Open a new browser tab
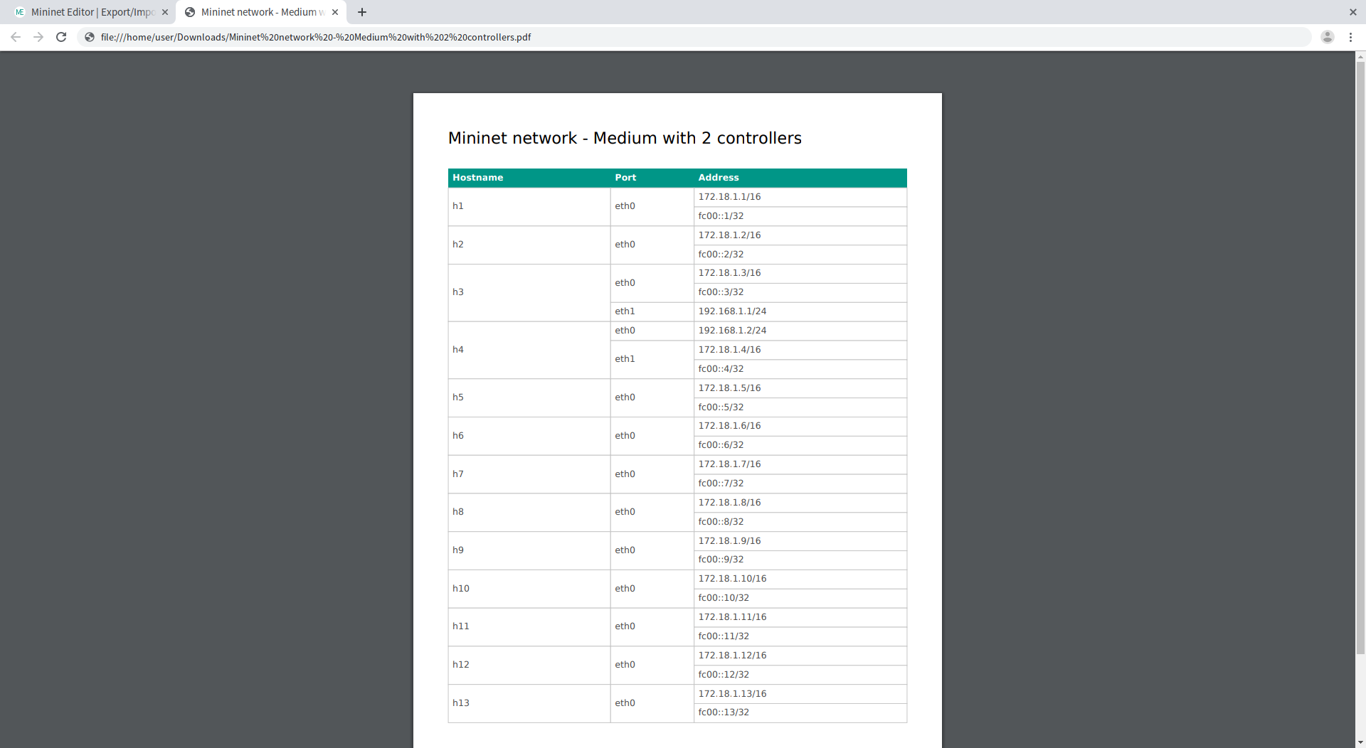1366x748 pixels. tap(362, 12)
